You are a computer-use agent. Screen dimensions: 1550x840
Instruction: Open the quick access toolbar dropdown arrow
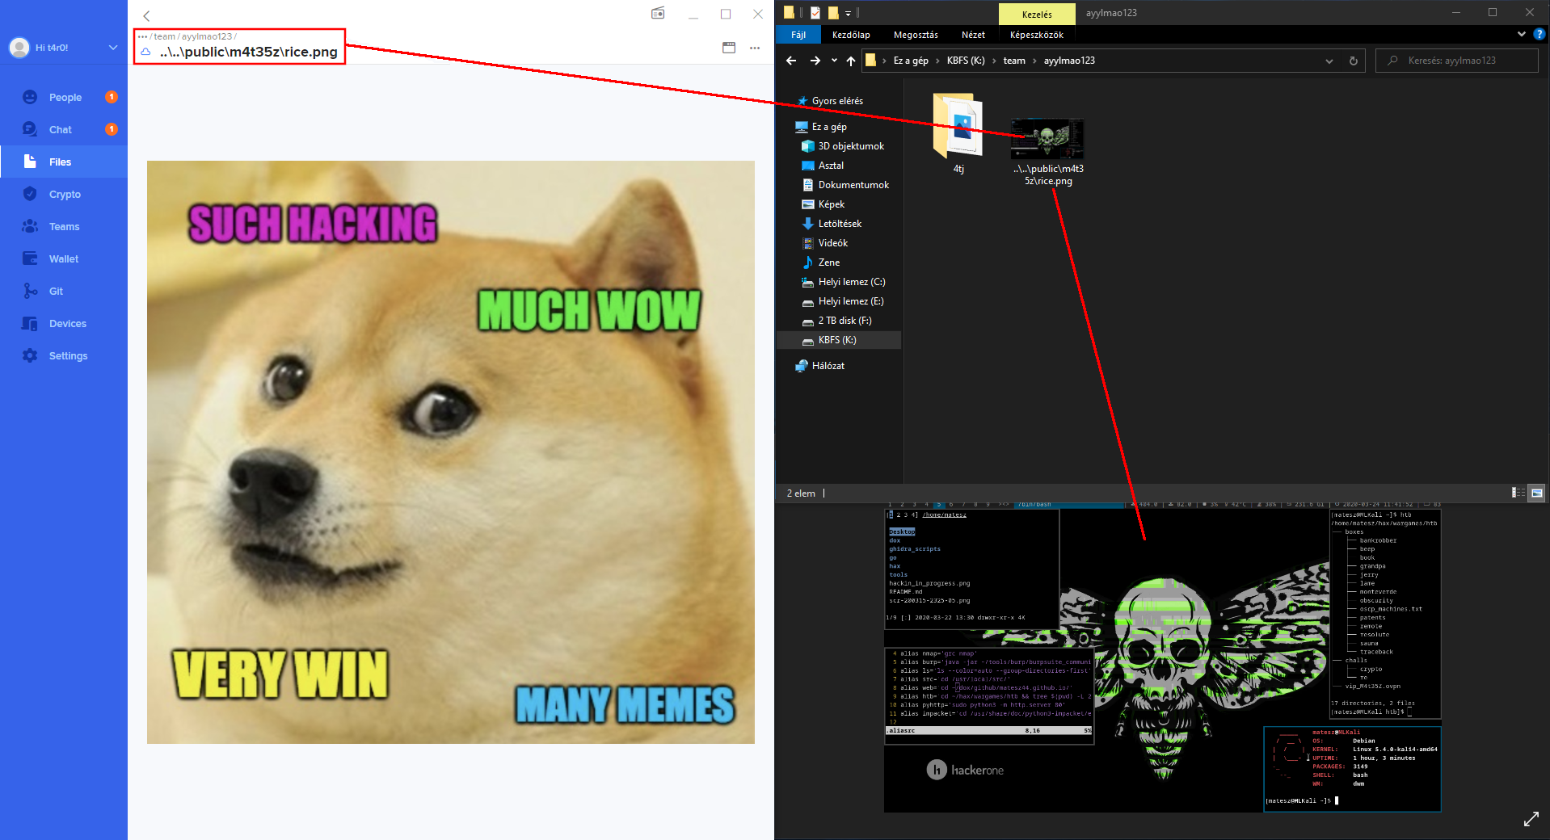pyautogui.click(x=848, y=13)
